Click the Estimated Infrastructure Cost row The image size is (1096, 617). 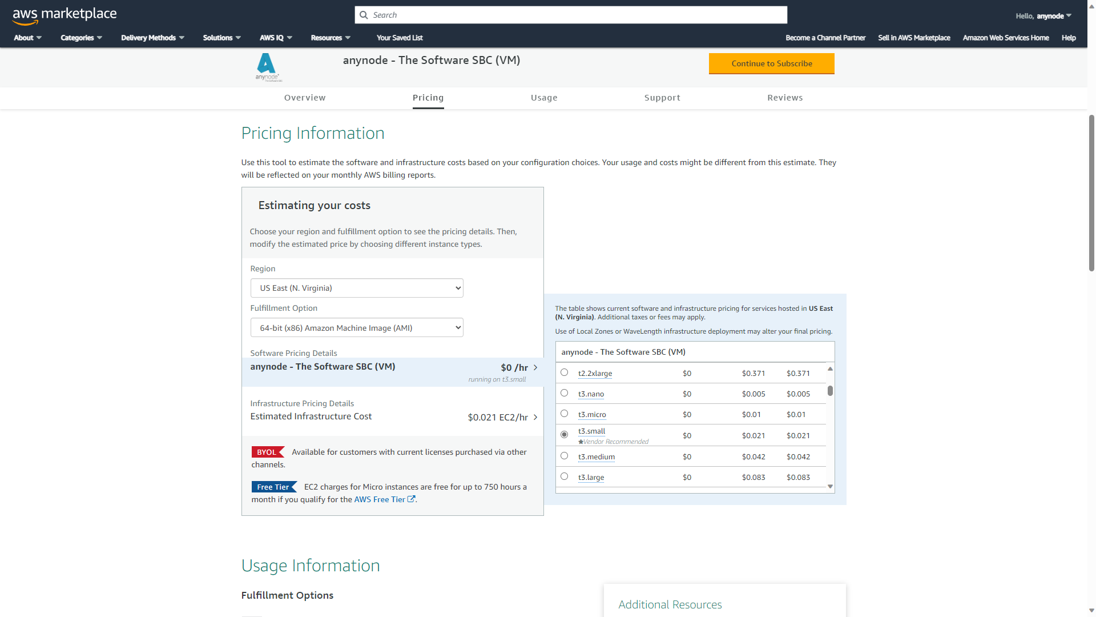394,417
